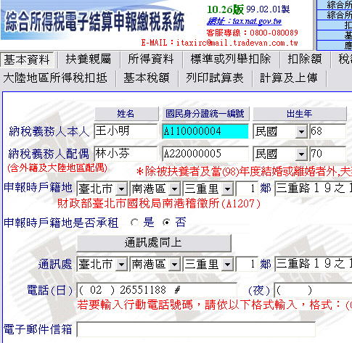This screenshot has width=352, height=343.
Task: Expand 臺北市 dropdown in 通訊處 row
Action: click(x=121, y=264)
